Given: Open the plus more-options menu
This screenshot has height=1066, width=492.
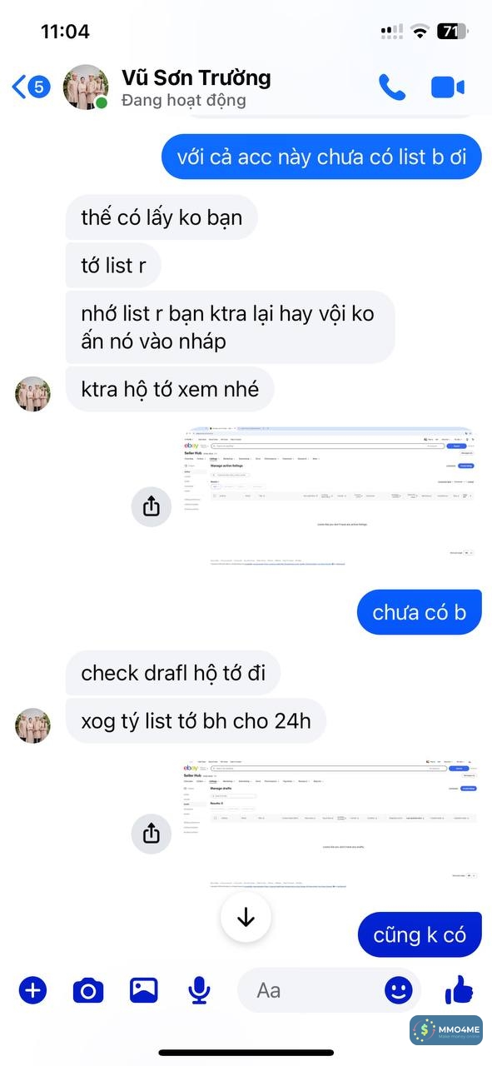Looking at the screenshot, I should (33, 990).
